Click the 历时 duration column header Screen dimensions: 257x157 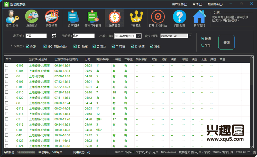tap(88, 59)
